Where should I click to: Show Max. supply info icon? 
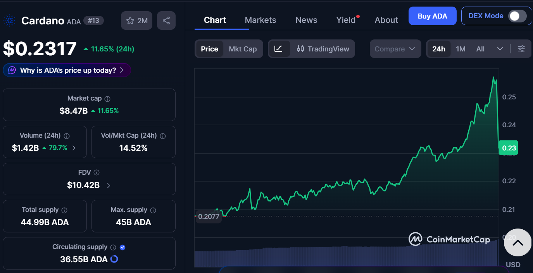coord(153,210)
